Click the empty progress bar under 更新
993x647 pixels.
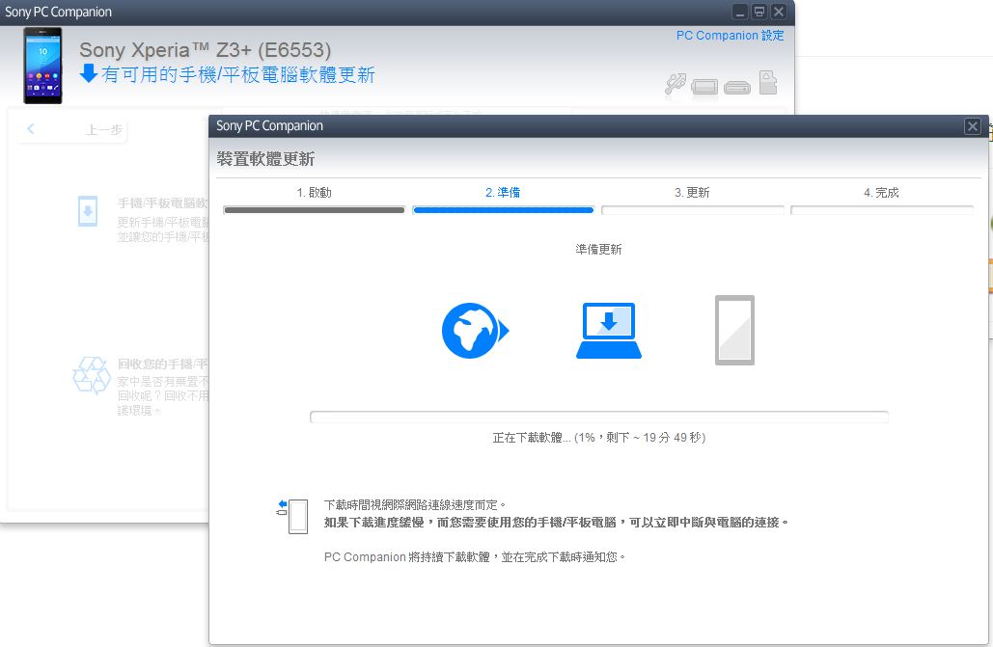[x=692, y=210]
